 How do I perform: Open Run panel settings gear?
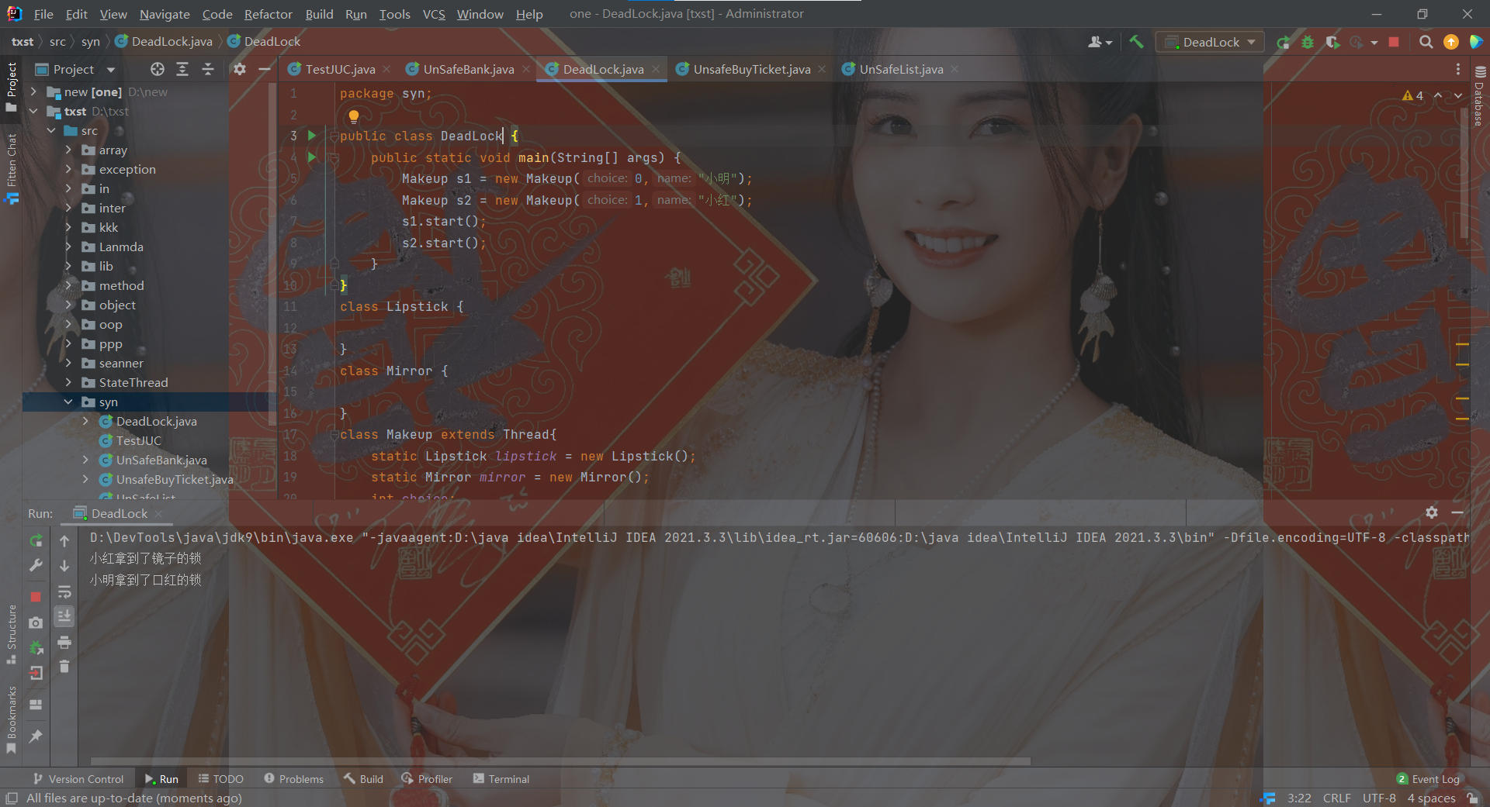click(x=1432, y=512)
